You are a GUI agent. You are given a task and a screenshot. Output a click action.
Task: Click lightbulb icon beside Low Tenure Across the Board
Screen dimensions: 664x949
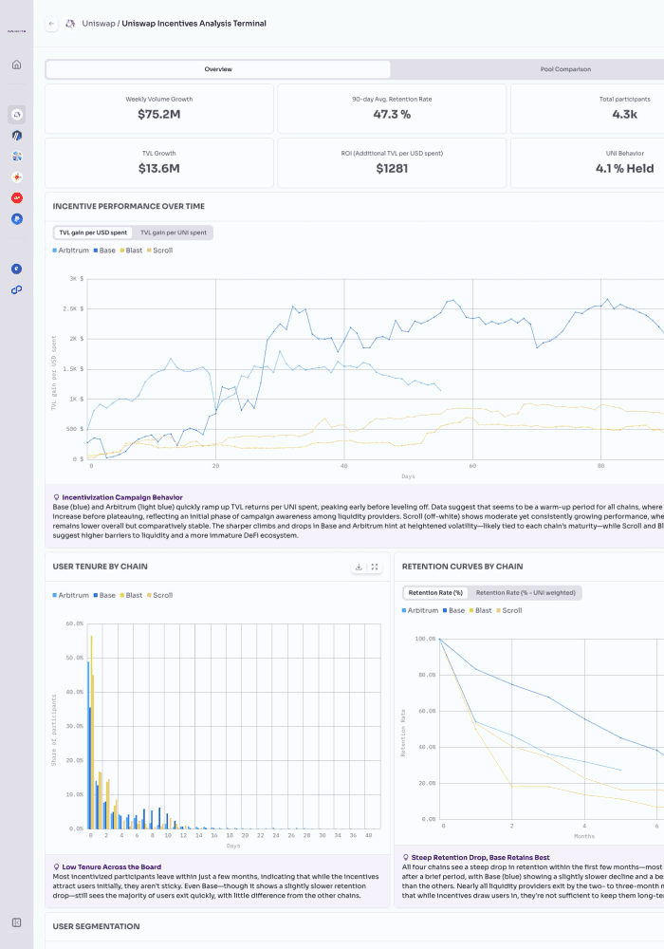tap(56, 867)
